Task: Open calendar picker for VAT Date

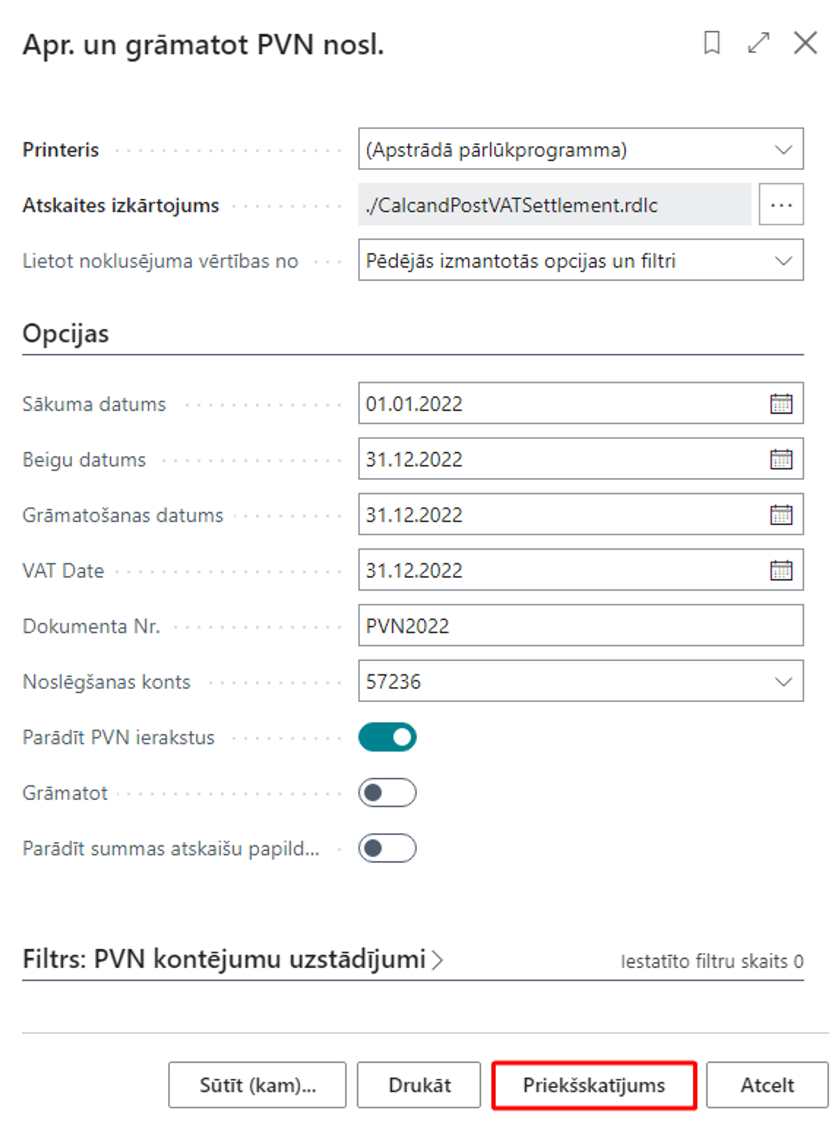Action: click(x=781, y=571)
